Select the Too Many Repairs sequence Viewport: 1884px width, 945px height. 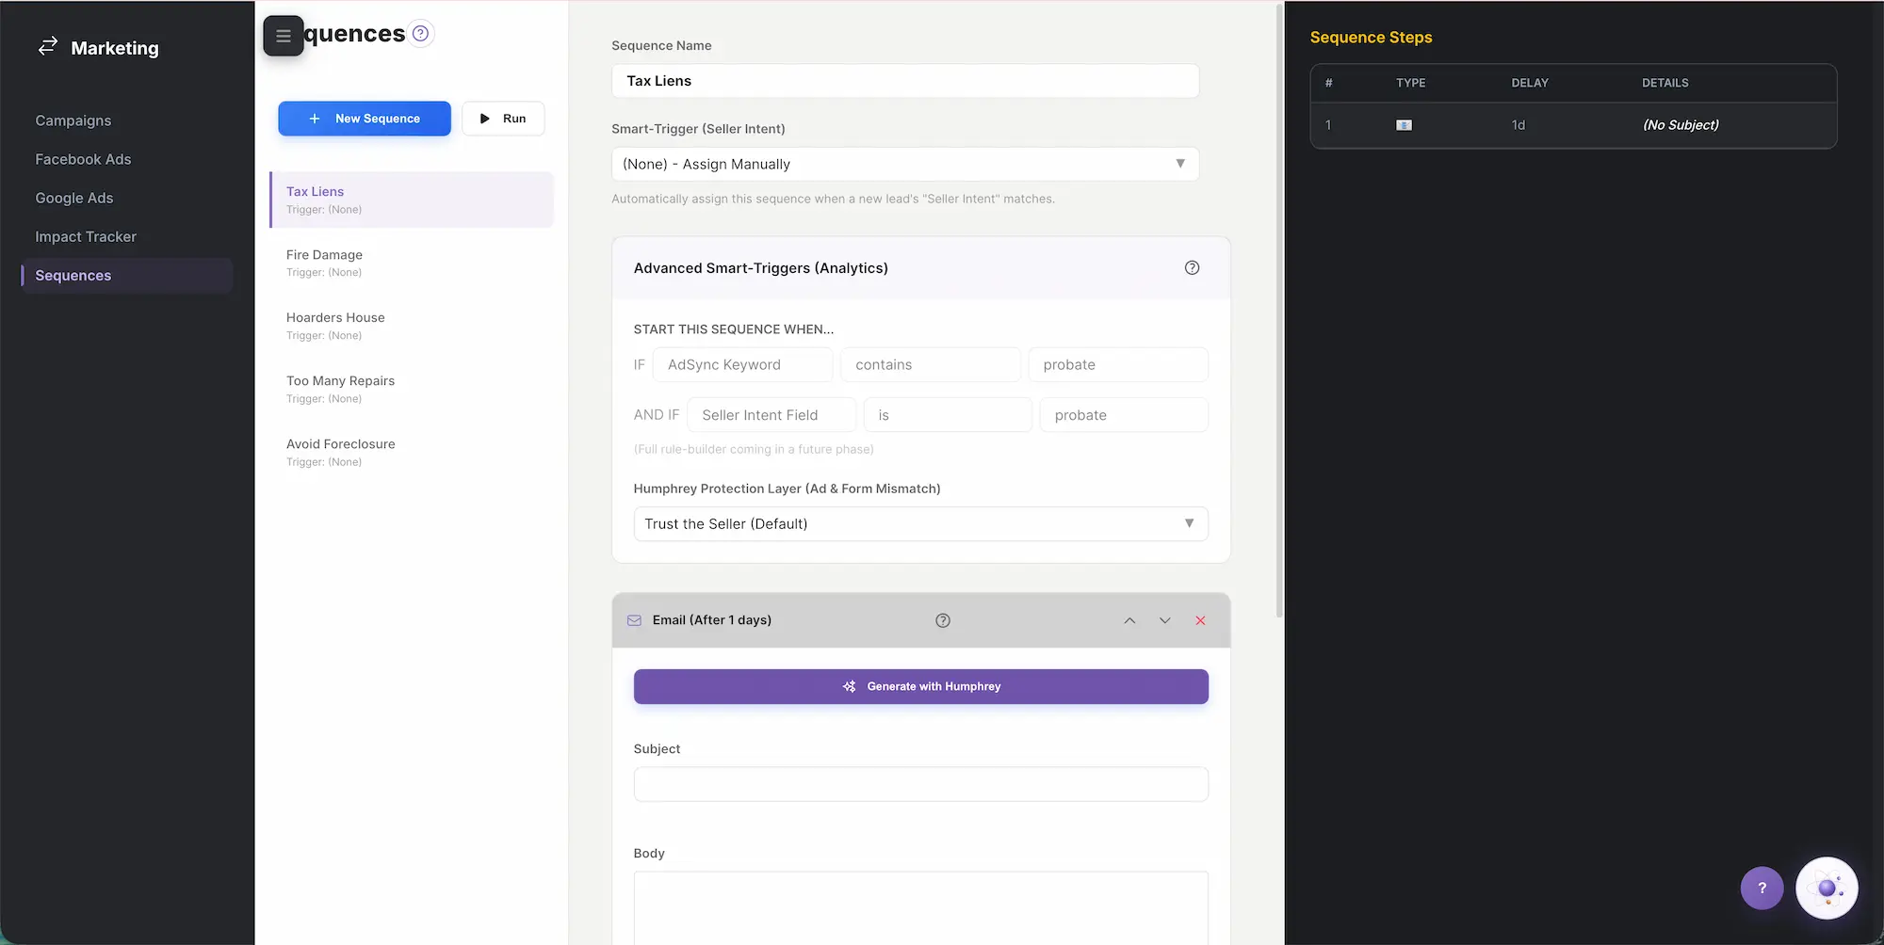click(412, 389)
